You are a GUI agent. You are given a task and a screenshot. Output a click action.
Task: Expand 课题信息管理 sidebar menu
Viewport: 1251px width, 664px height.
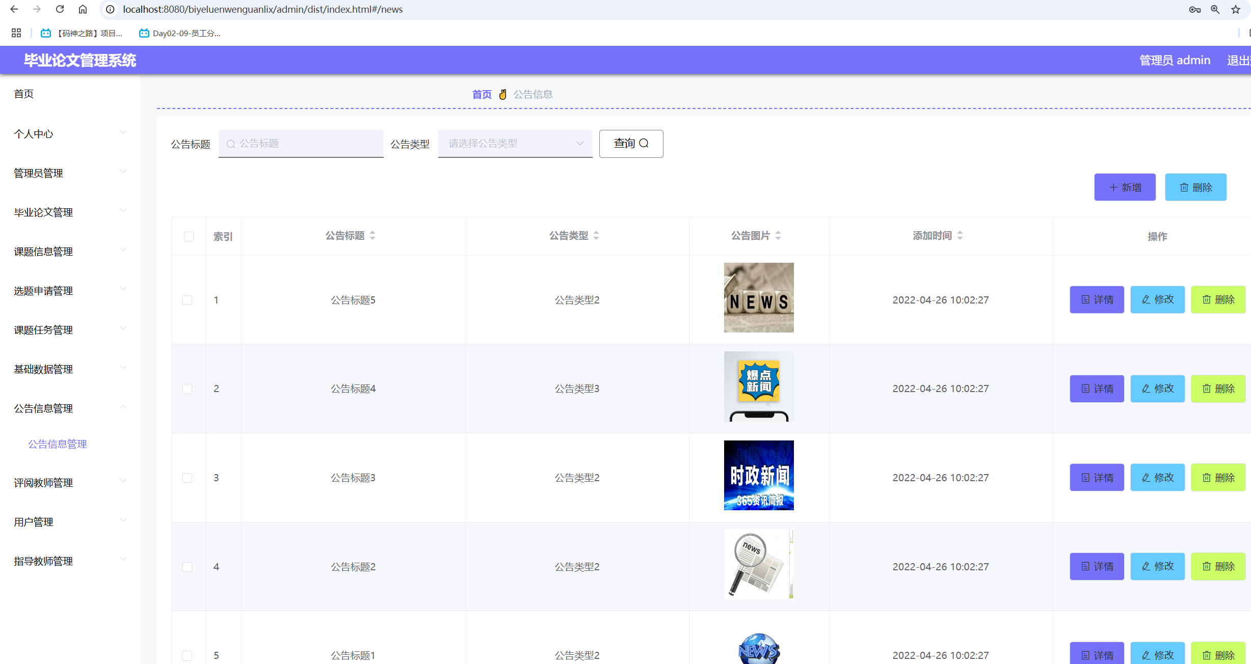[x=70, y=252]
